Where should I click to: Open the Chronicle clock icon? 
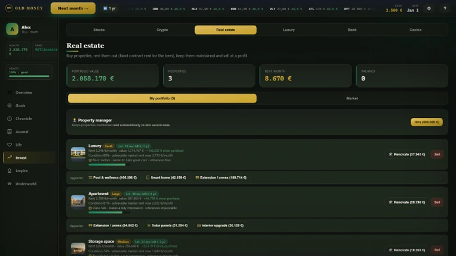point(10,118)
